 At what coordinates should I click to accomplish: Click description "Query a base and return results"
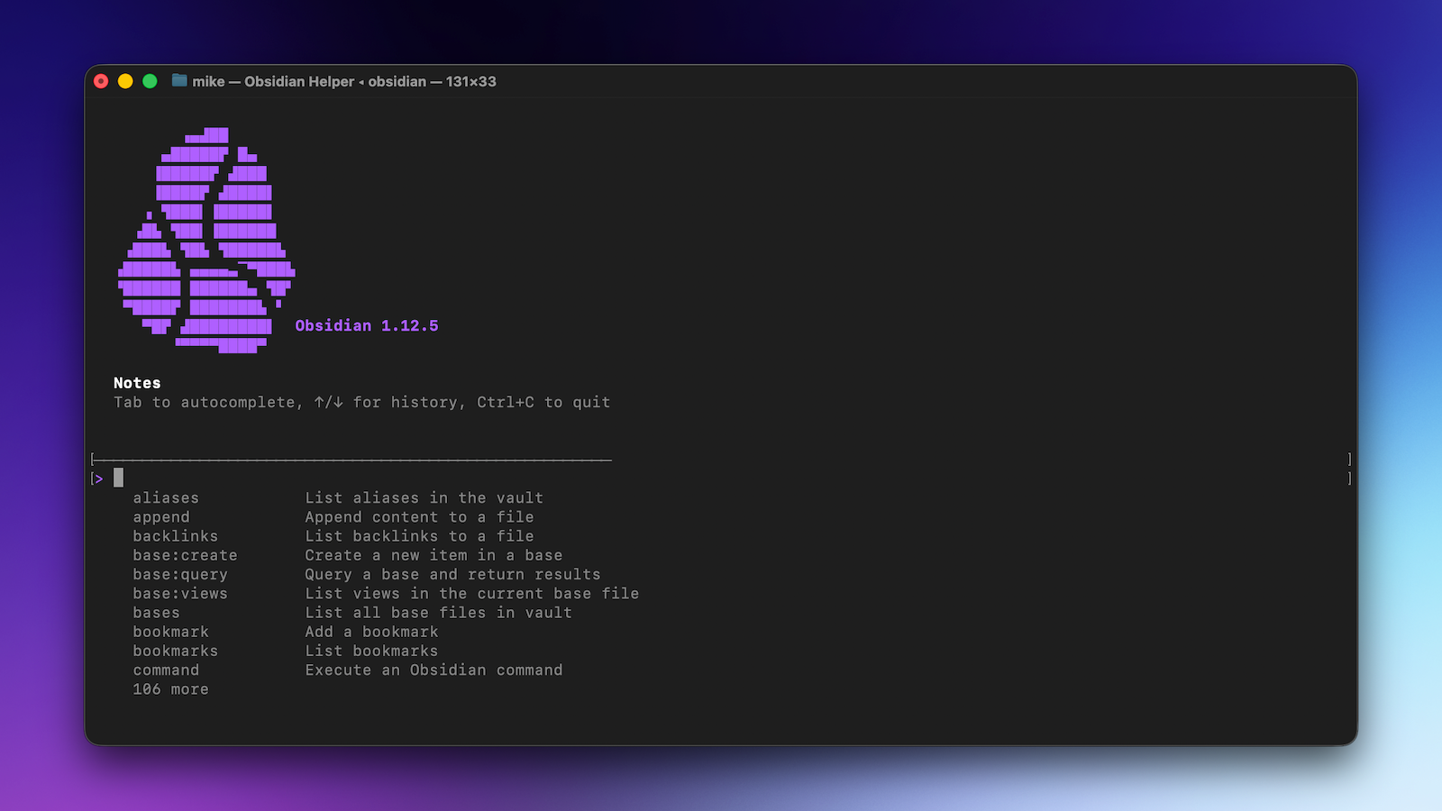pos(452,575)
